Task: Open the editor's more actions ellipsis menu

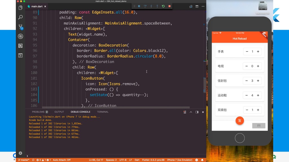Action: coord(203,6)
